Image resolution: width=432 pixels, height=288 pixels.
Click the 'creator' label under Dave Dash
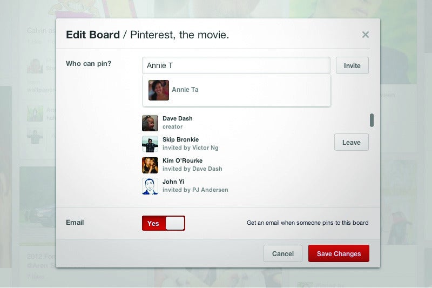point(172,127)
